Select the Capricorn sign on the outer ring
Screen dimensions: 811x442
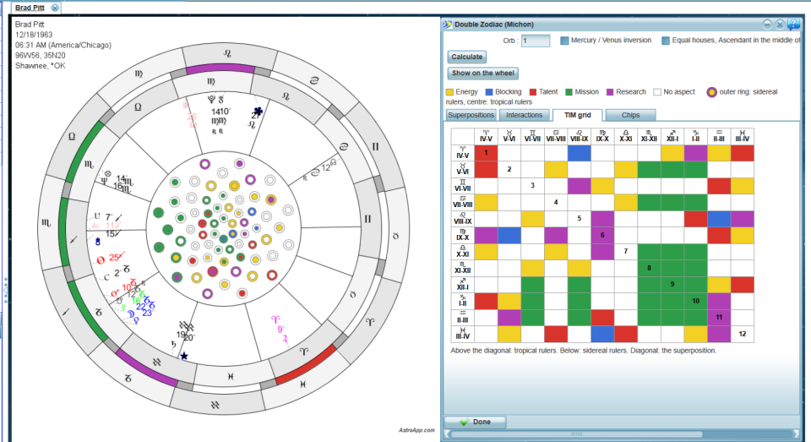[x=128, y=379]
